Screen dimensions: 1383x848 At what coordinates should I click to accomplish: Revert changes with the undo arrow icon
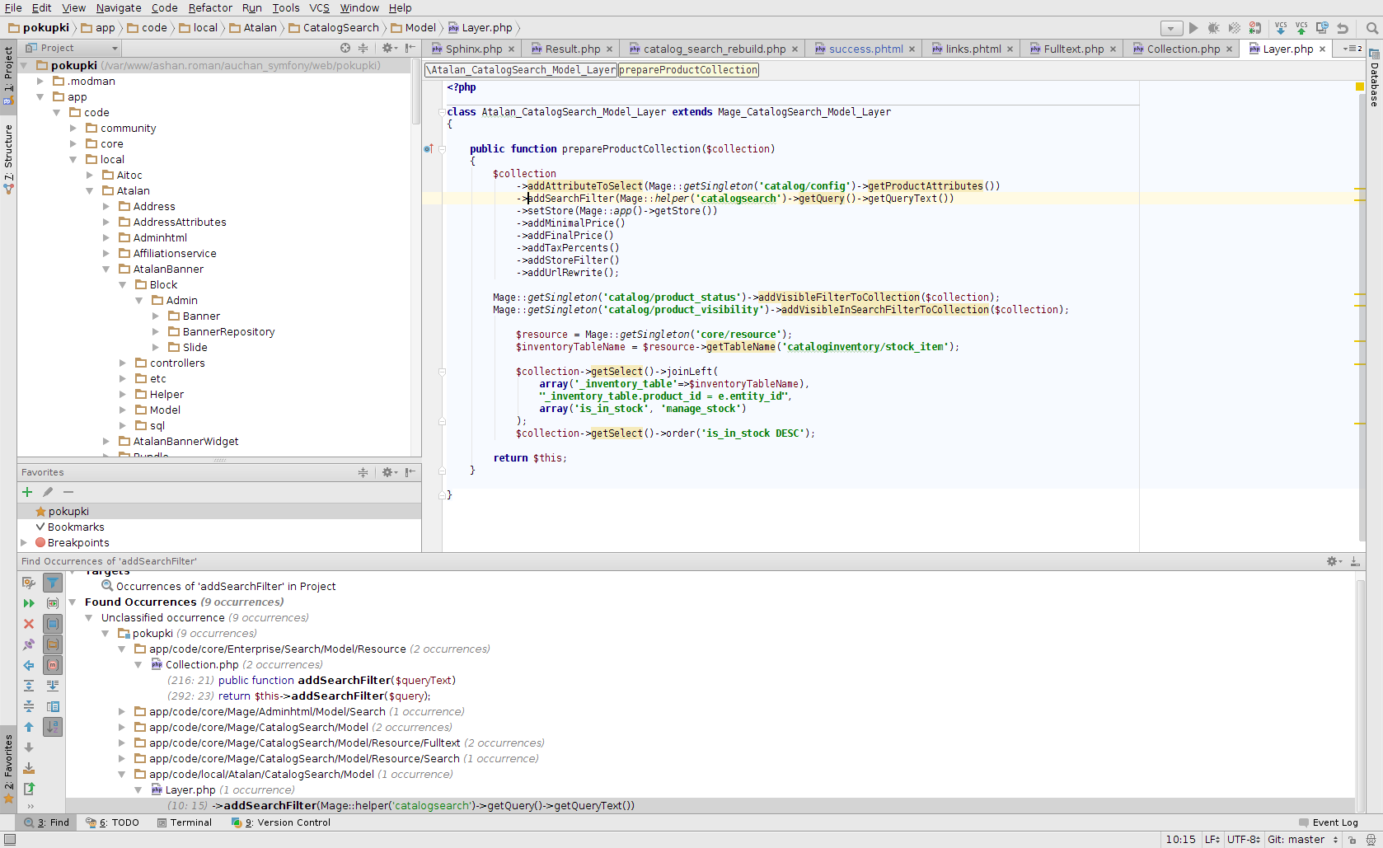click(1343, 28)
